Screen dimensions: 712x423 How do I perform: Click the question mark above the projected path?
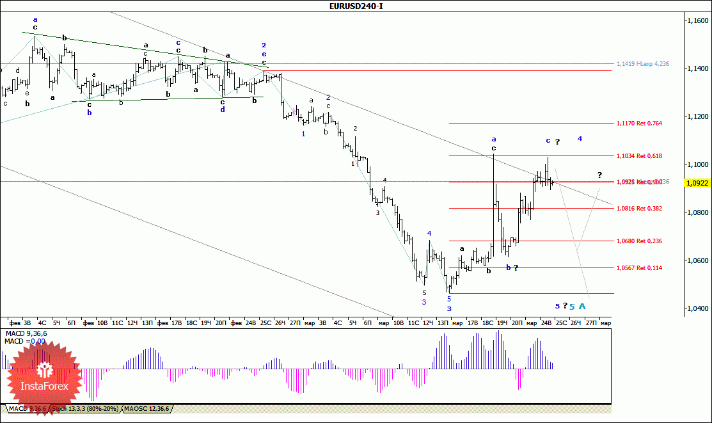point(599,175)
